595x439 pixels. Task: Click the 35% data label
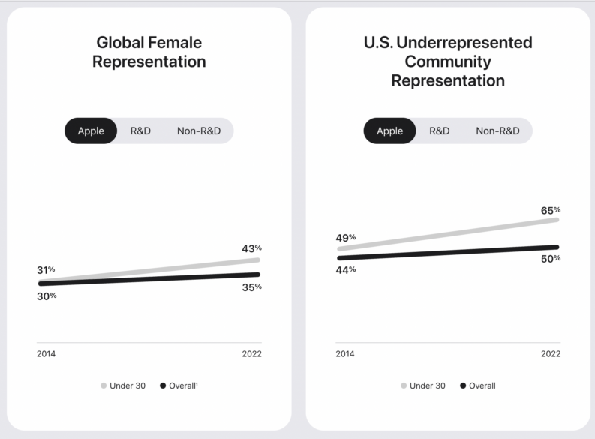(x=251, y=287)
